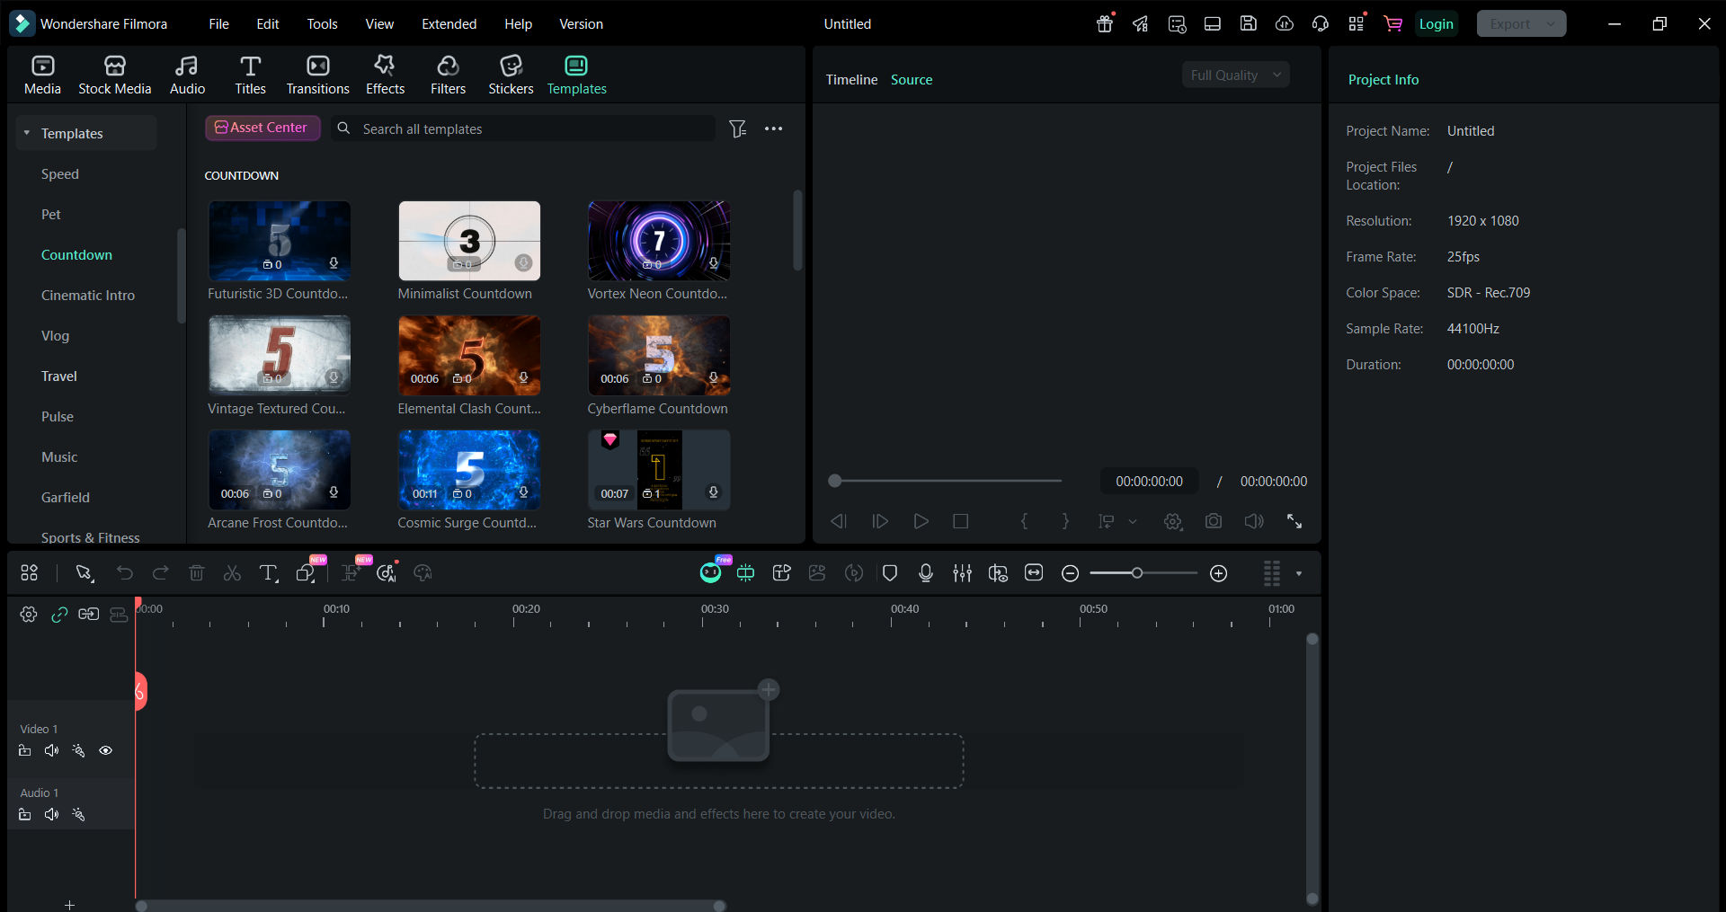Click the Redo arrow in timeline toolbar
Screen dimensions: 1726x912
pyautogui.click(x=160, y=573)
